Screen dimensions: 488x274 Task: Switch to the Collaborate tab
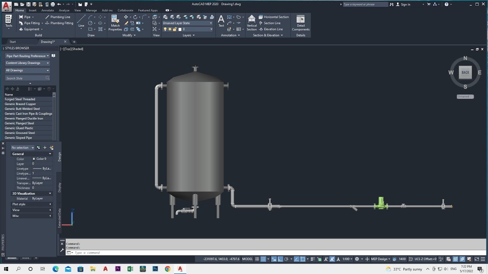click(125, 10)
